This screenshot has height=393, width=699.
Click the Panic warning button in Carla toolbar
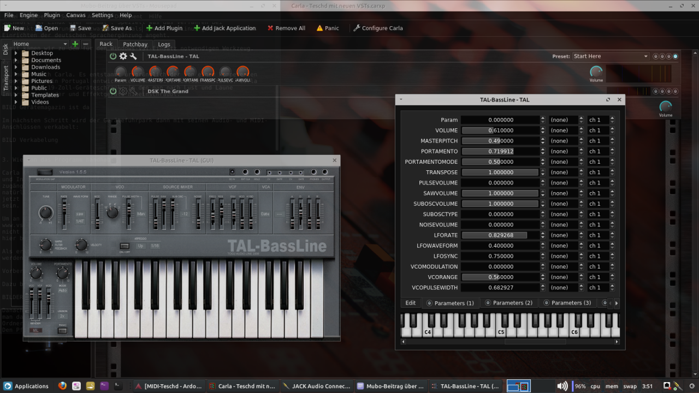(x=328, y=28)
